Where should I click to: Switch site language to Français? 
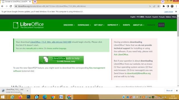tap(162, 17)
